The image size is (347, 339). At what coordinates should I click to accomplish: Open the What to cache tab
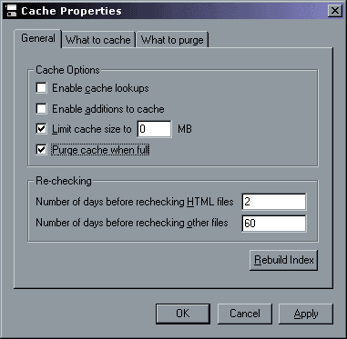pos(98,40)
